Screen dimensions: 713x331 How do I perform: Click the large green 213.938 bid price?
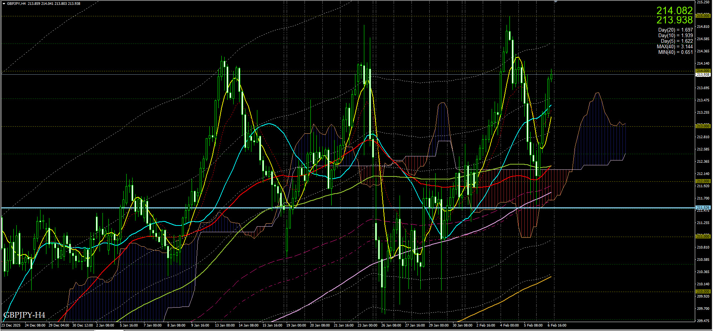[674, 20]
